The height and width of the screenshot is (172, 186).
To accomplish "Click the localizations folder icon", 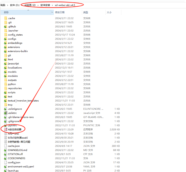I will pos(6,68).
